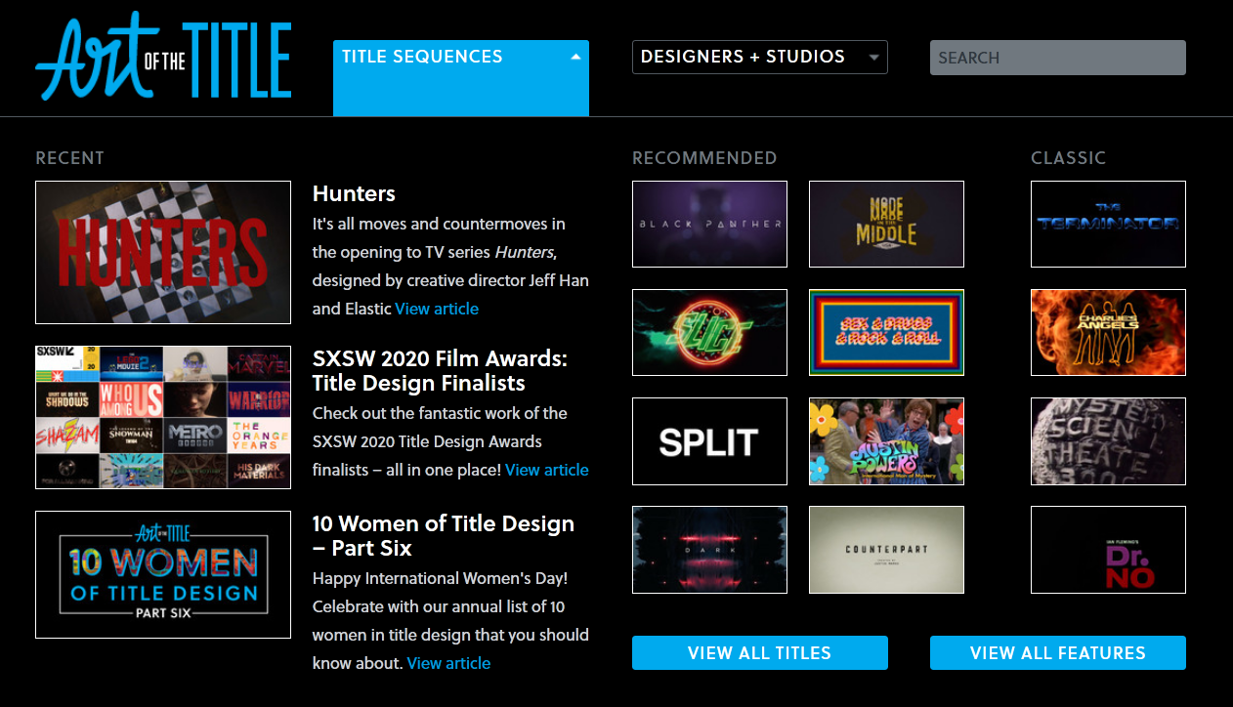Expand the Designers + Studios dropdown
1233x707 pixels.
pyautogui.click(x=760, y=57)
